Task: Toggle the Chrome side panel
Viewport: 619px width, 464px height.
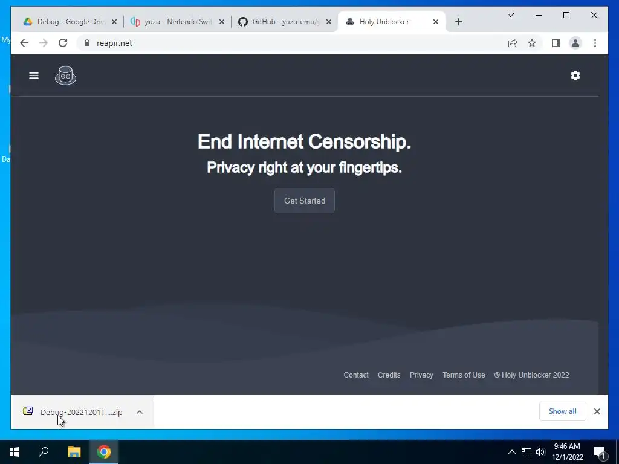Action: pyautogui.click(x=556, y=43)
